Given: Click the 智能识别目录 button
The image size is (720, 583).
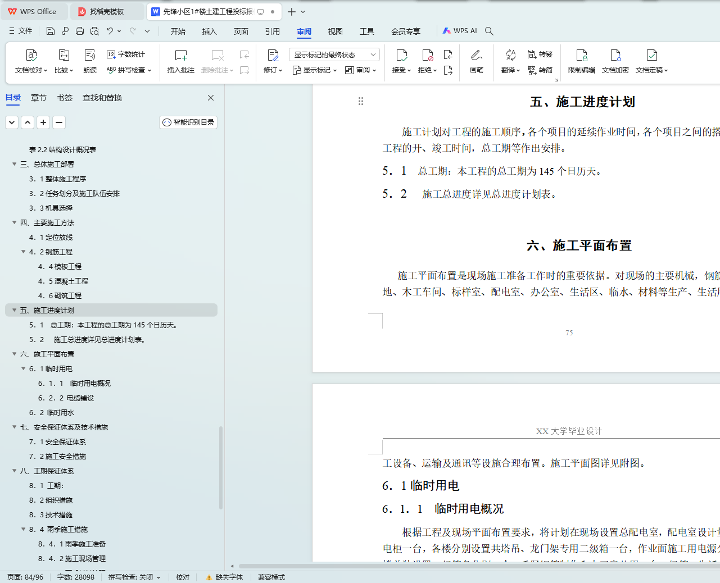Looking at the screenshot, I should [188, 122].
